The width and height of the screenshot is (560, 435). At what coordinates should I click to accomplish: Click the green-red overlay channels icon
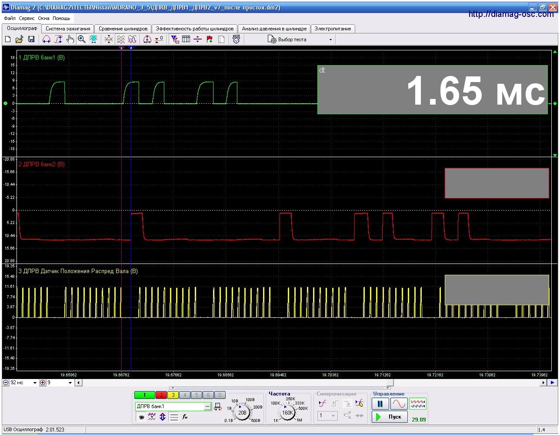pos(109,40)
